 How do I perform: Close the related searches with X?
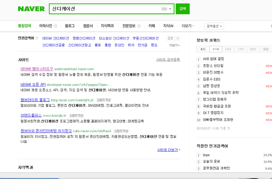[178, 39]
